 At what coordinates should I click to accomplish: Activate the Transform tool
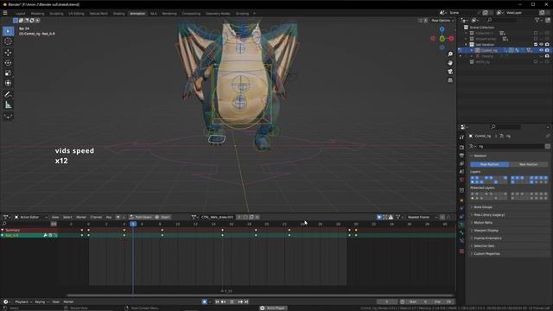coord(8,83)
